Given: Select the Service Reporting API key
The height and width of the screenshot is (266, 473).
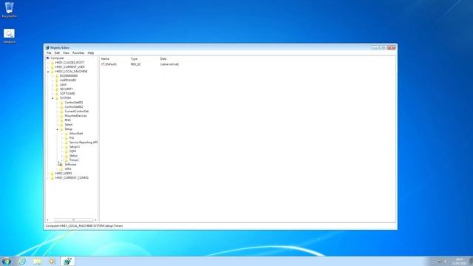Looking at the screenshot, I should point(84,143).
